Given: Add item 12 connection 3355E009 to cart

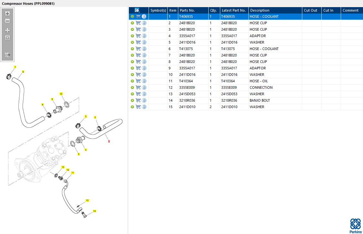Looking at the screenshot, I should [138, 87].
